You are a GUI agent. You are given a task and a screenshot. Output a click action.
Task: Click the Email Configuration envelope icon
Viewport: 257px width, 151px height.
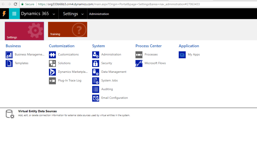[x=96, y=98]
